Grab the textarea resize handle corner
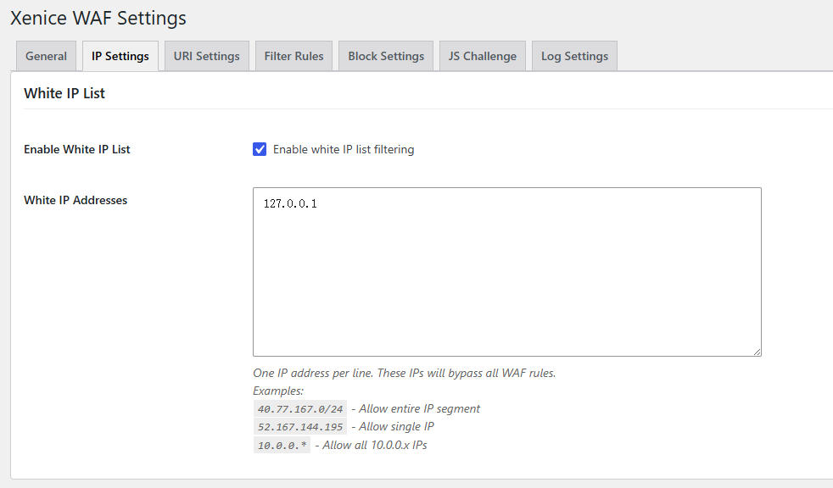This screenshot has width=833, height=488. [x=757, y=352]
